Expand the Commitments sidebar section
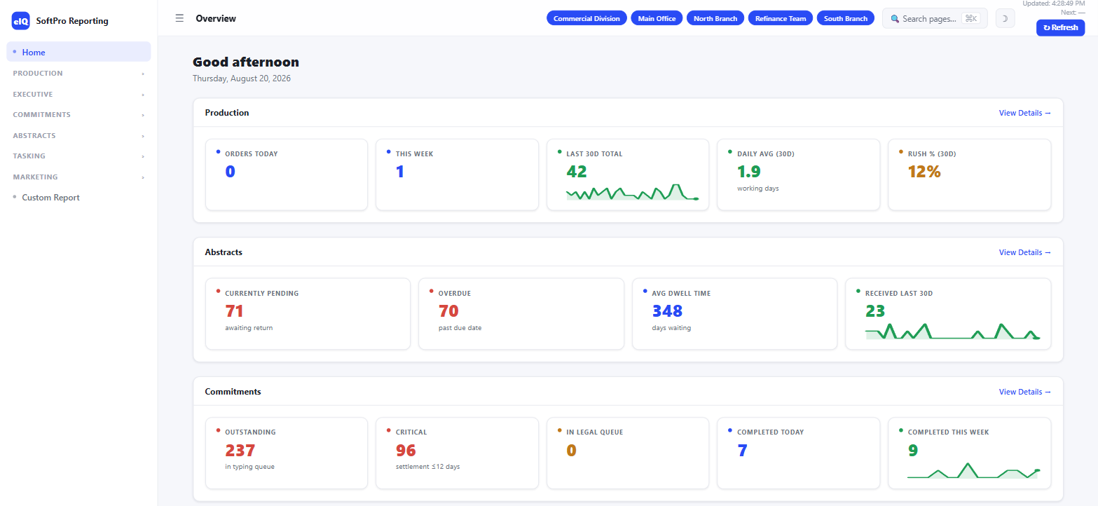The width and height of the screenshot is (1098, 506). (78, 114)
